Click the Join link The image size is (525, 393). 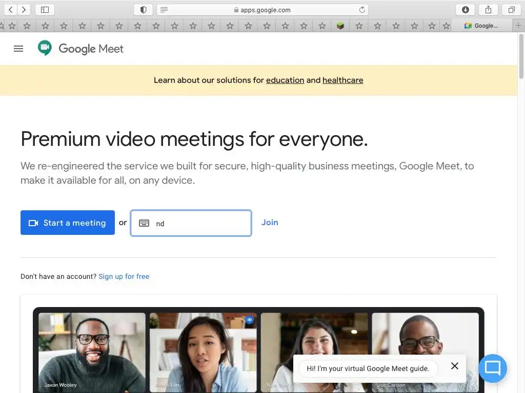tap(270, 222)
